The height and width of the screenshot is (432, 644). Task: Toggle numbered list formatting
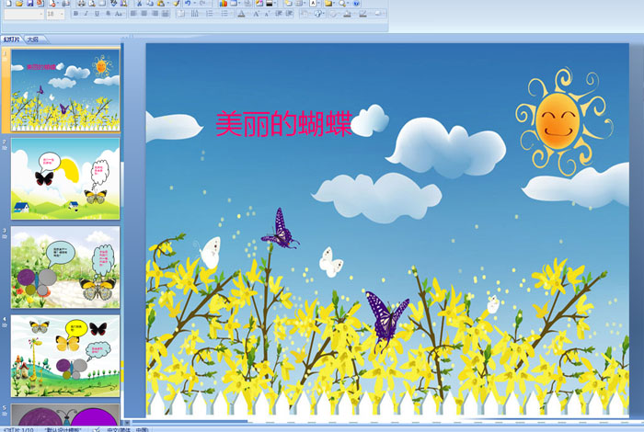(210, 14)
